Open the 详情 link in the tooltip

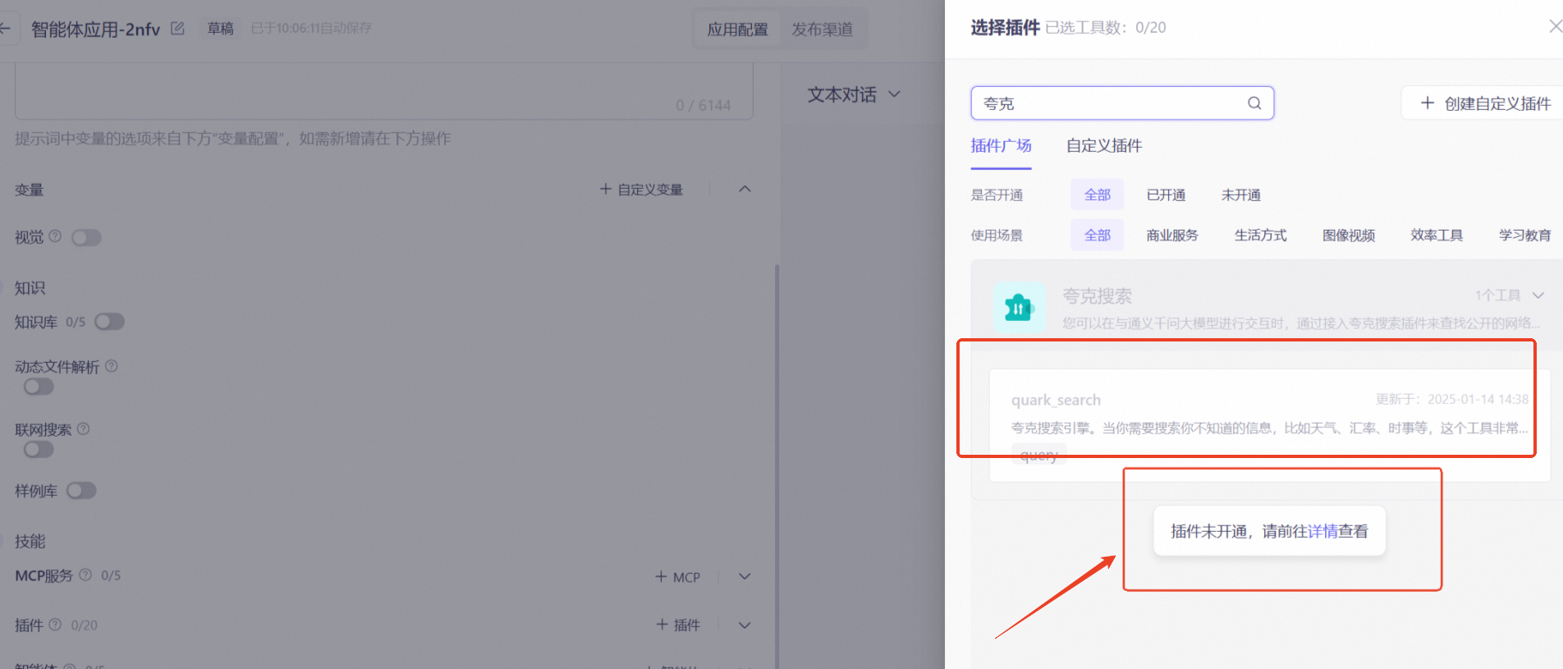tap(1322, 531)
